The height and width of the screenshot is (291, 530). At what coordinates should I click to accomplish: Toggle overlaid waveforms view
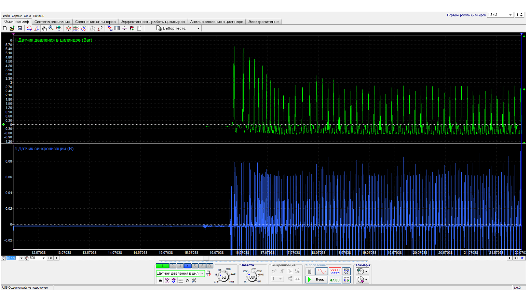[x=83, y=28]
